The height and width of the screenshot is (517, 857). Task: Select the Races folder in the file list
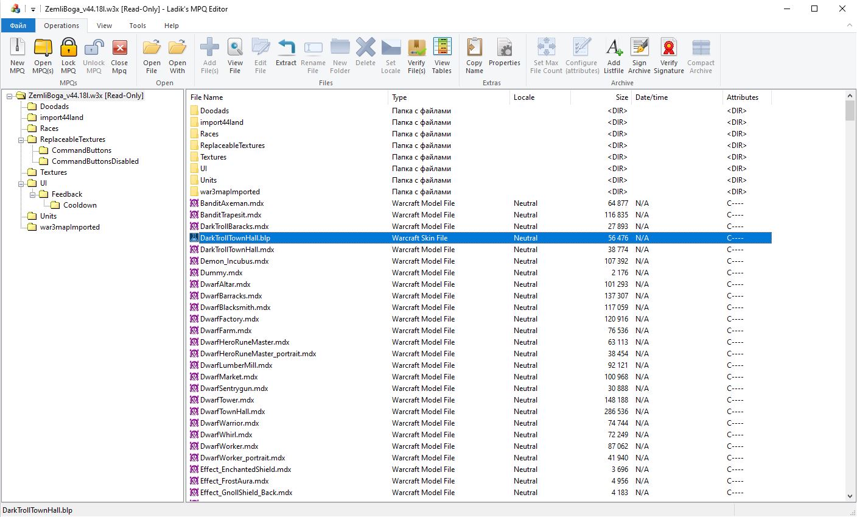(x=480, y=134)
